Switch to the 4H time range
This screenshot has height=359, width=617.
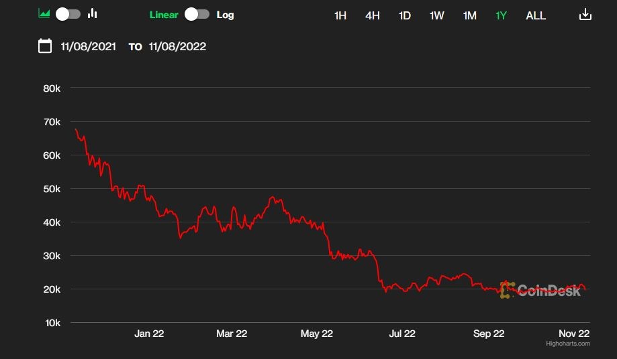[373, 15]
